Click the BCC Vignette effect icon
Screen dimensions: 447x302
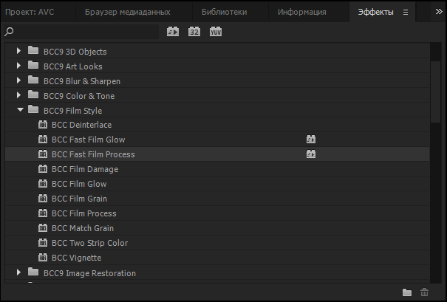click(x=43, y=258)
